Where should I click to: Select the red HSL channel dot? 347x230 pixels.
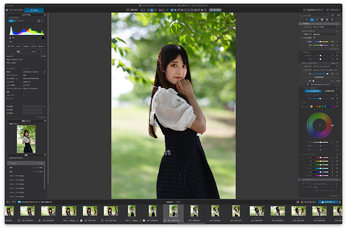click(x=314, y=107)
